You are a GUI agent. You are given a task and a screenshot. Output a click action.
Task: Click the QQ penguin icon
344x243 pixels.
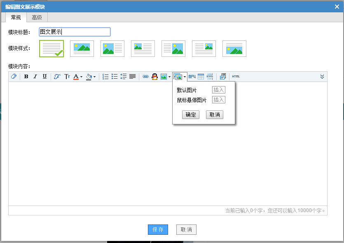[x=155, y=77]
